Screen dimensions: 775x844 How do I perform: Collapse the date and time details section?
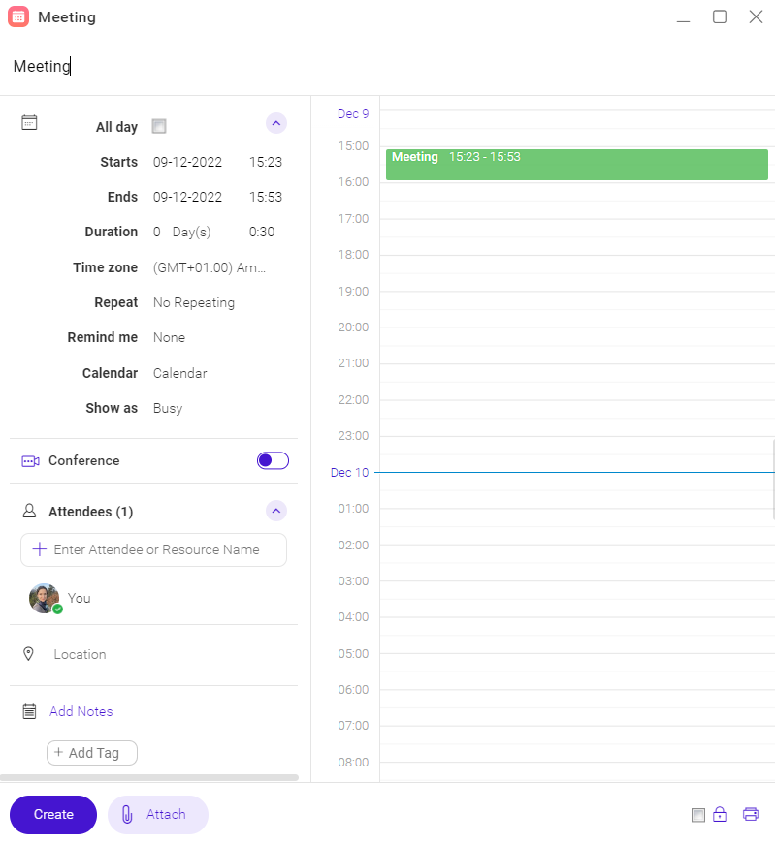276,123
